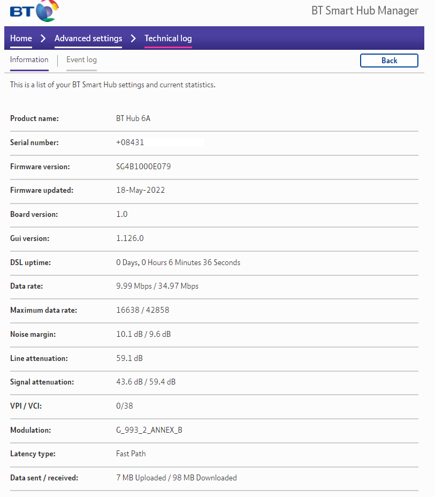This screenshot has width=435, height=497.
Task: Switch to the Event log tab
Action: click(x=81, y=60)
